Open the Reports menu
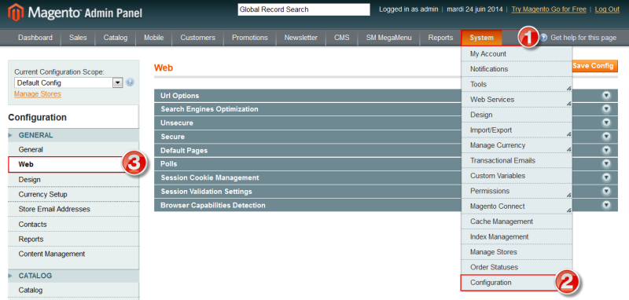629x300 pixels. pos(440,38)
